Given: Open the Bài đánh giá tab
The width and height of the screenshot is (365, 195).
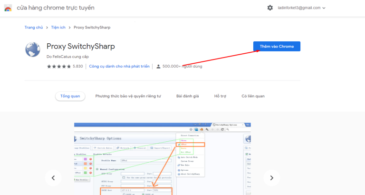Looking at the screenshot, I should click(x=187, y=96).
